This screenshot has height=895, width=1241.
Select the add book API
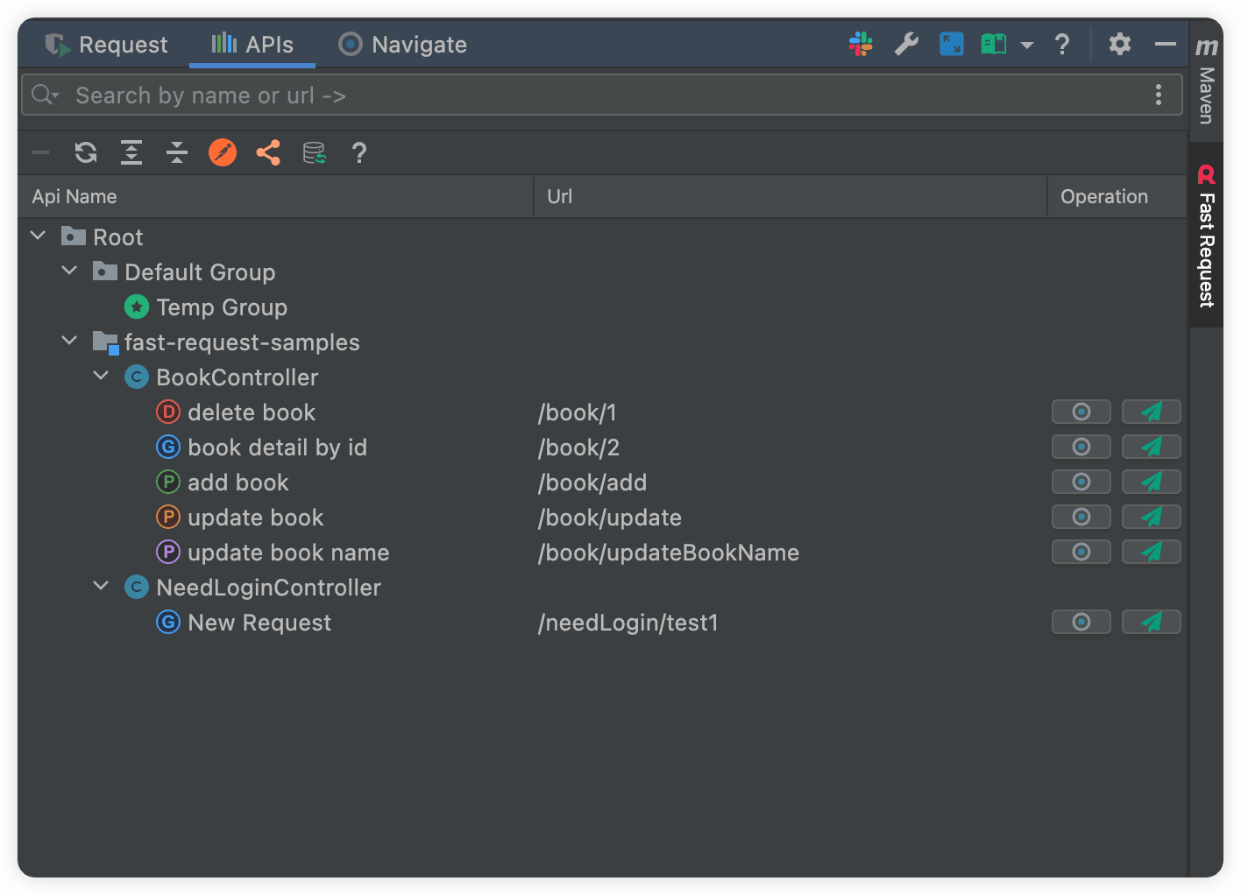click(223, 482)
